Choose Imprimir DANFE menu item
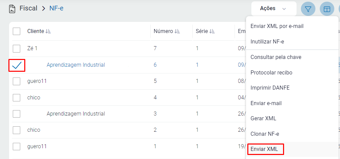Viewport: 340px width, 159px height. 270,88
